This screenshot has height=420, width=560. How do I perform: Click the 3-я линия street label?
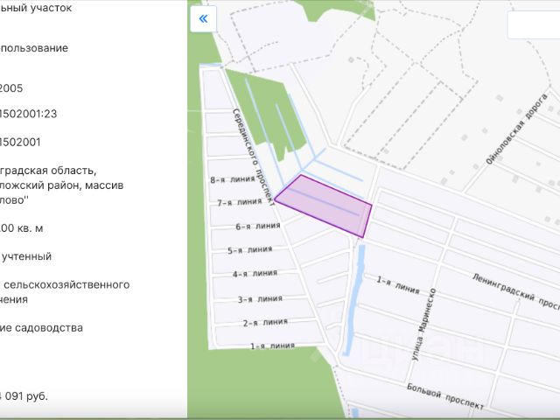[x=260, y=299]
